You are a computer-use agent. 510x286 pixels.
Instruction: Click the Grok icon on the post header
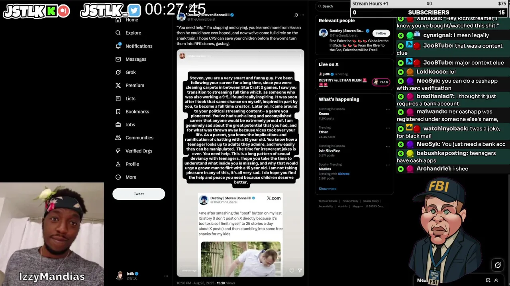pos(296,15)
